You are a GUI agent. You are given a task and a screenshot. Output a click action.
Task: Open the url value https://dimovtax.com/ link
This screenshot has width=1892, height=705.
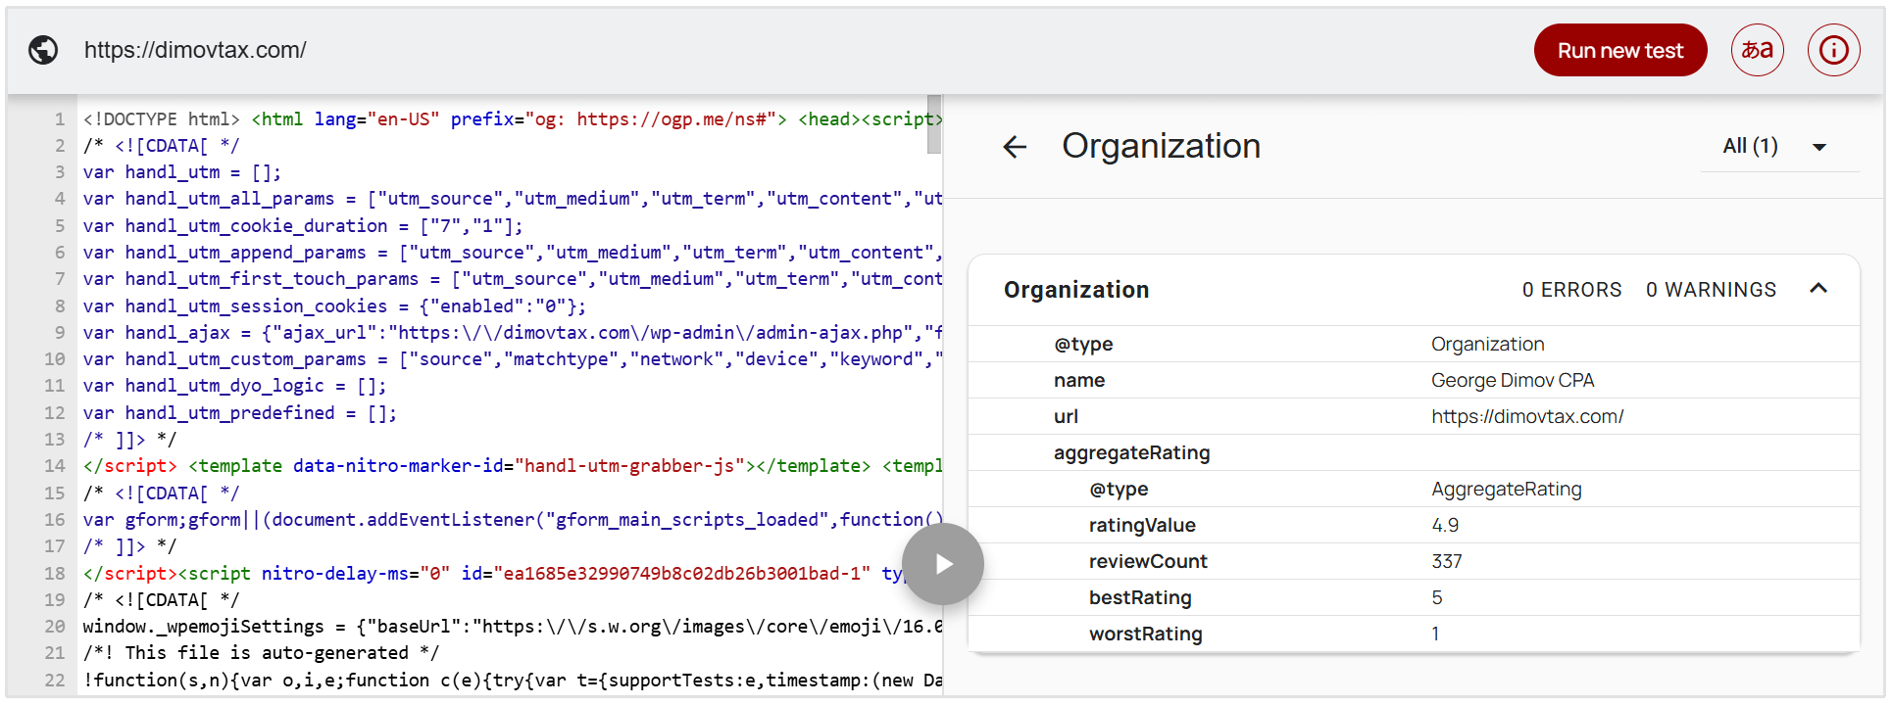click(1526, 416)
